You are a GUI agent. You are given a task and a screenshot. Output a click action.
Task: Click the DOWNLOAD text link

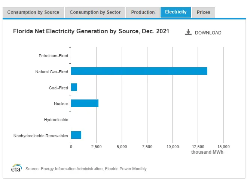click(x=208, y=33)
